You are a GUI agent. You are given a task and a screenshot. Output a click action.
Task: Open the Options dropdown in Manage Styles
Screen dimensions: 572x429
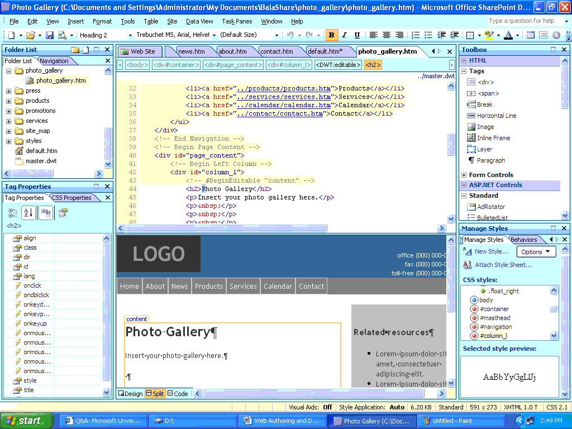[x=536, y=252]
